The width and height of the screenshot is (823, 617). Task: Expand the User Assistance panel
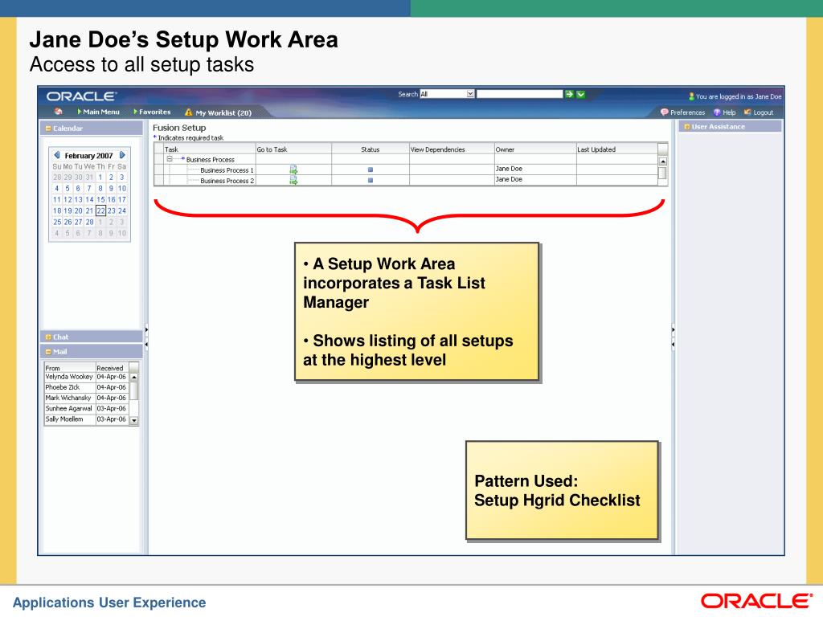[x=686, y=126]
